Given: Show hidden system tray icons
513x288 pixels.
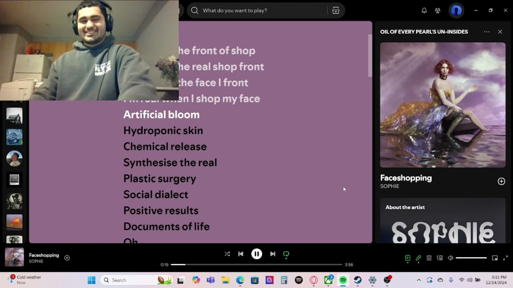Looking at the screenshot, I should pyautogui.click(x=419, y=280).
